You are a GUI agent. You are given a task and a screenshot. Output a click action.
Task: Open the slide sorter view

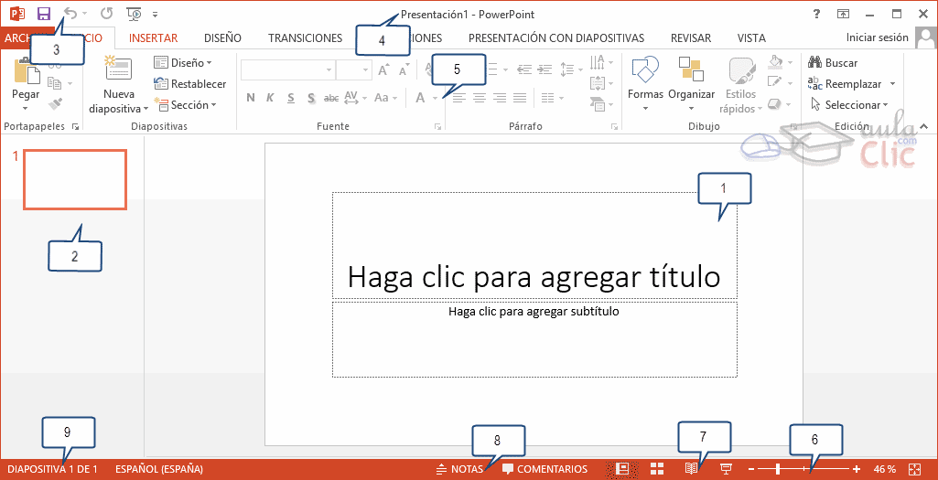[657, 469]
